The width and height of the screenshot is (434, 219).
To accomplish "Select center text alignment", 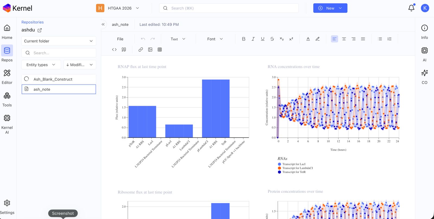I will 344,39.
